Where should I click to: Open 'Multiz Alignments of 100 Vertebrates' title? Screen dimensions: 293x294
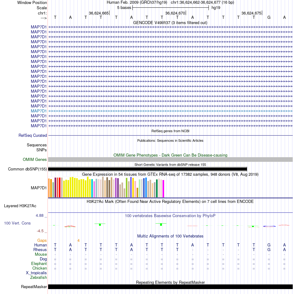point(170,236)
